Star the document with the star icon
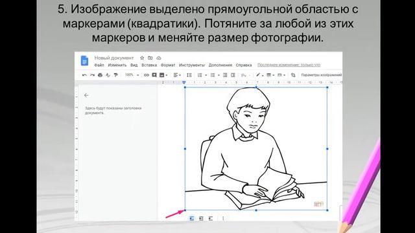The image size is (415, 233). (142, 58)
